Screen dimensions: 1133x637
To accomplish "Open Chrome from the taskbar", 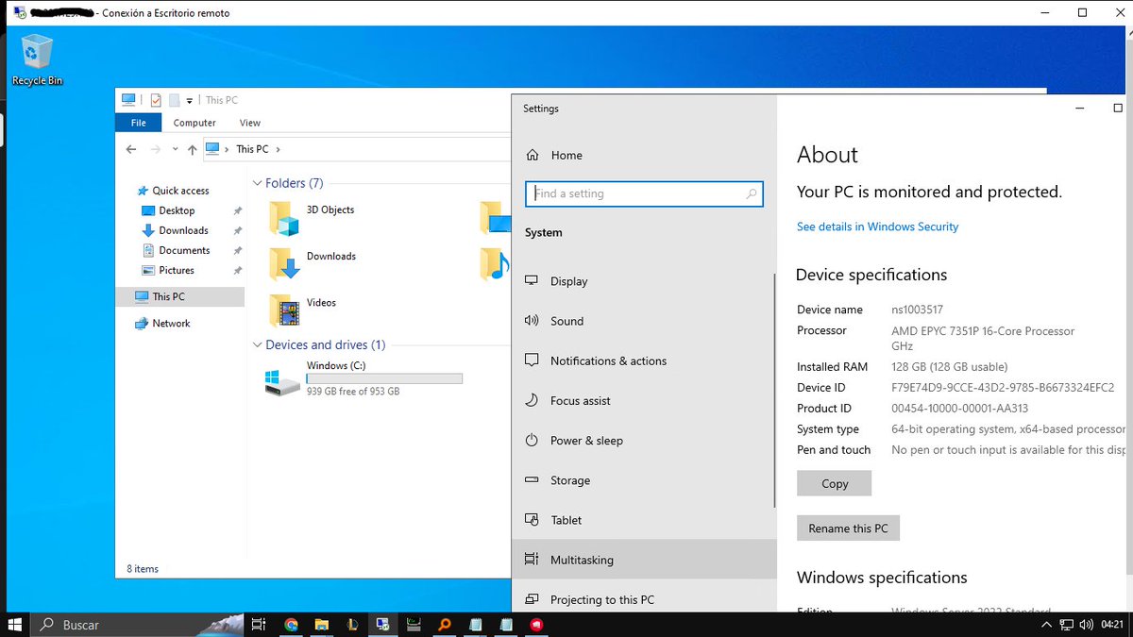I will [x=291, y=625].
